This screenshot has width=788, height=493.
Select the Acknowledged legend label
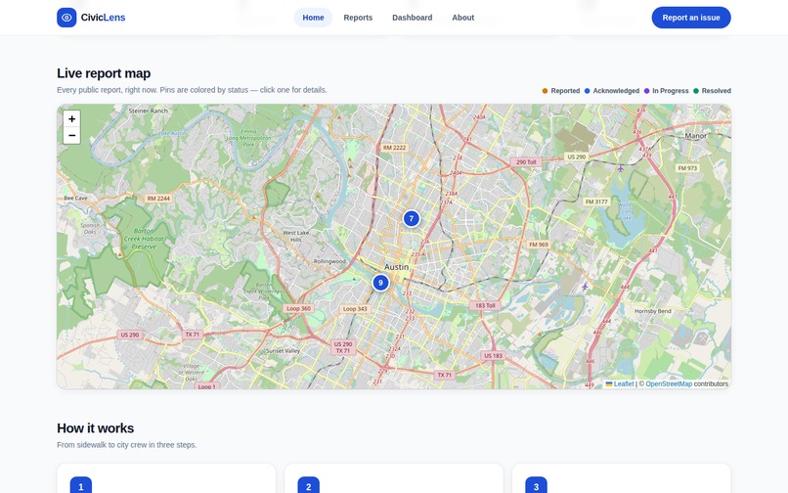(x=616, y=91)
